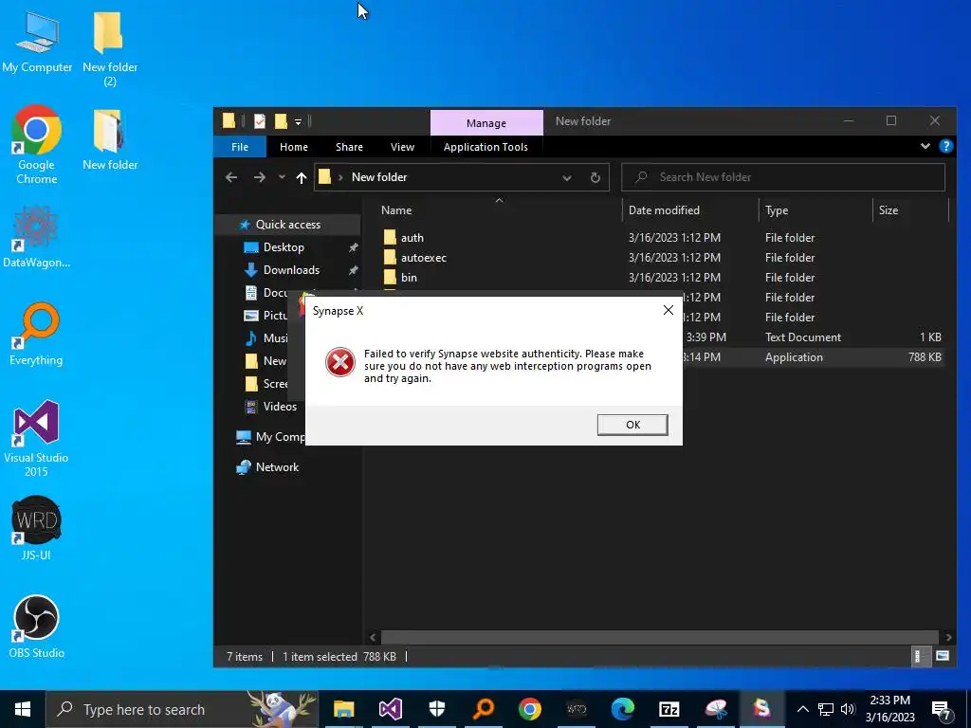Viewport: 971px width, 728px height.
Task: Open Quick access in navigation pane
Action: [x=288, y=225]
